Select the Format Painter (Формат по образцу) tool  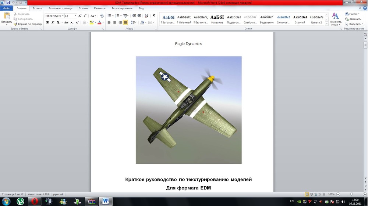[x=28, y=24]
